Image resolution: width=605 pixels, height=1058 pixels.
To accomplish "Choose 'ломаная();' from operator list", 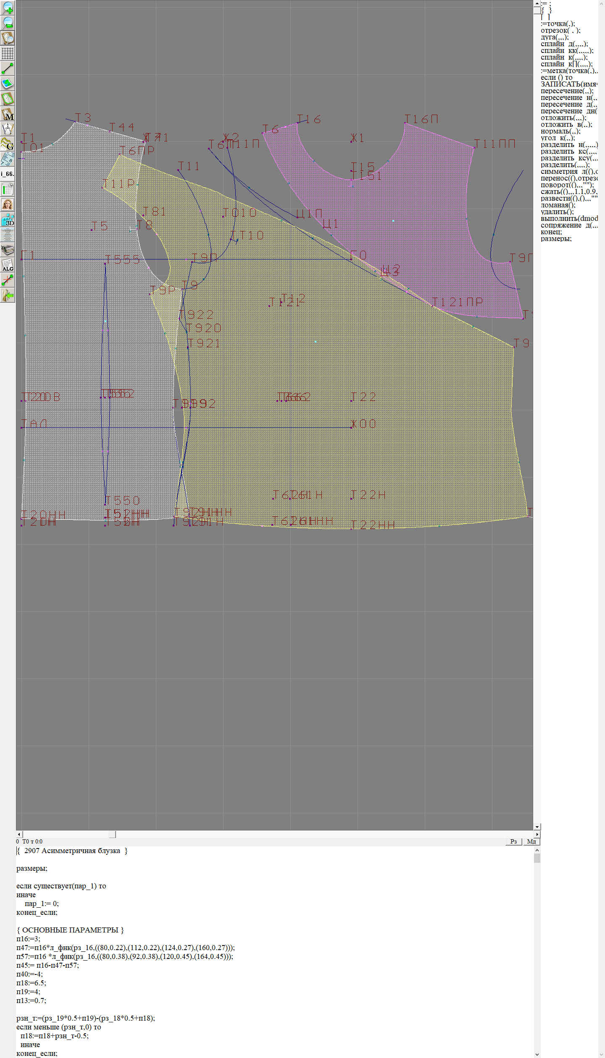I will [x=558, y=205].
